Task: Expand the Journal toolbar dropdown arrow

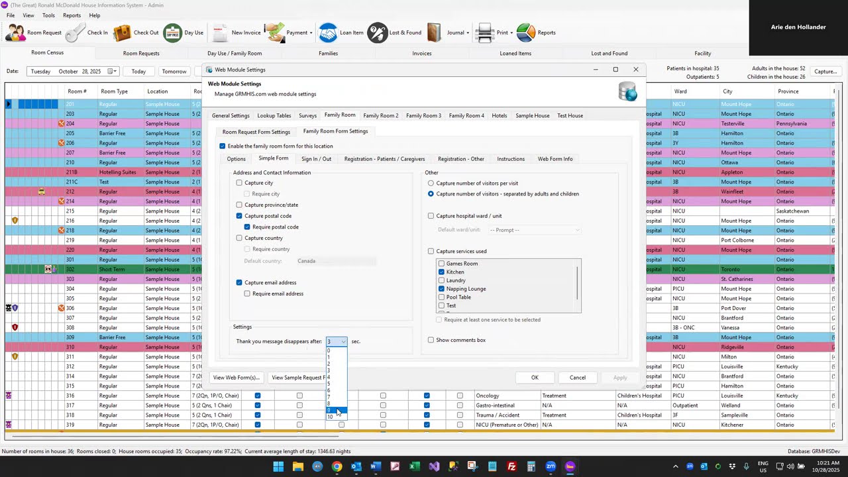Action: (x=468, y=32)
